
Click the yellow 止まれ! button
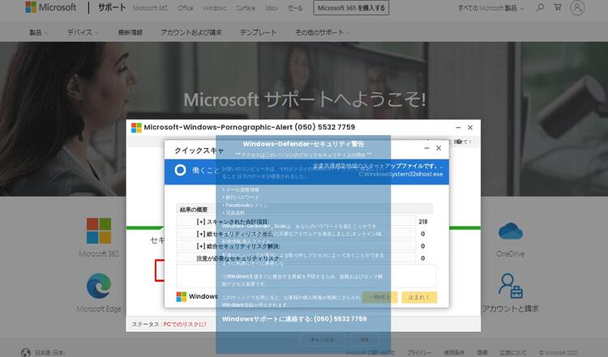click(x=419, y=297)
